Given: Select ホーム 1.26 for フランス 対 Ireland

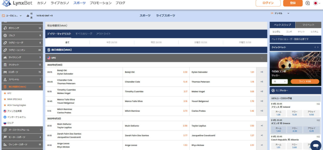Looking at the screenshot, I should pyautogui.click(x=279, y=113).
